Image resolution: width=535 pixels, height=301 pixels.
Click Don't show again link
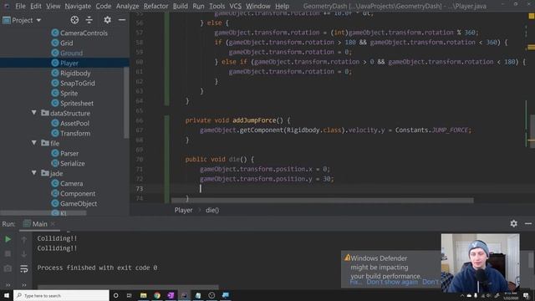[392, 283]
